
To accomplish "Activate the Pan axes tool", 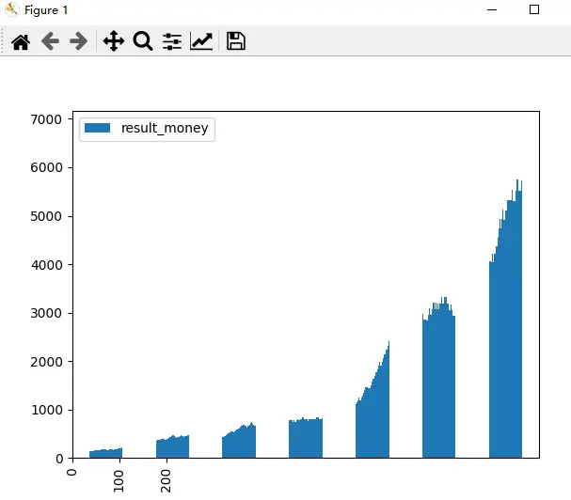I will (113, 41).
